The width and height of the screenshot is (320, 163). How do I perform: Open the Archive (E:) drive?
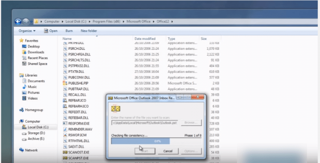(33, 139)
